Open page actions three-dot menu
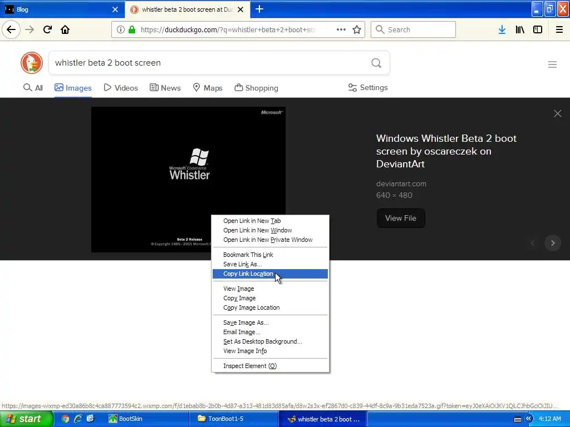The image size is (570, 427). [341, 29]
